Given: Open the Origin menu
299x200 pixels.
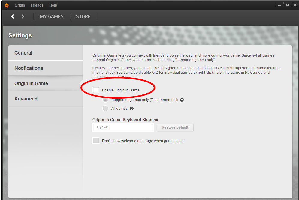Looking at the screenshot, I should click(x=20, y=5).
